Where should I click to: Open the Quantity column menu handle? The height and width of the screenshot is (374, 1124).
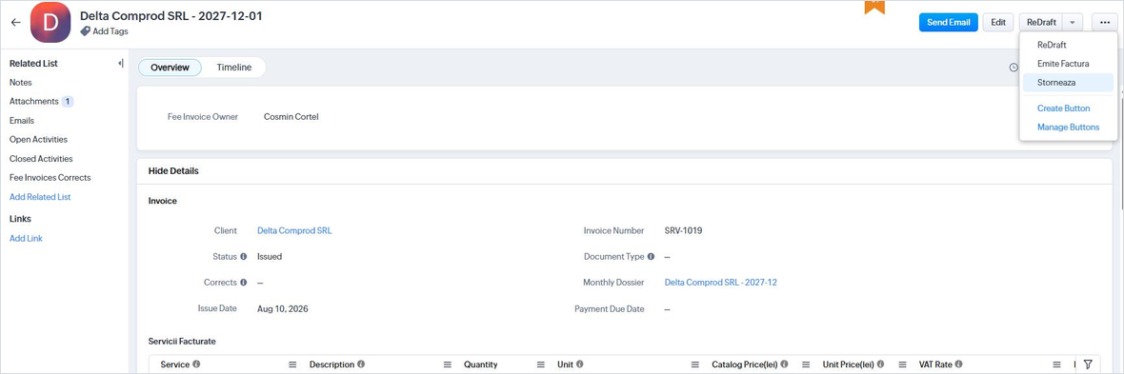pos(541,364)
